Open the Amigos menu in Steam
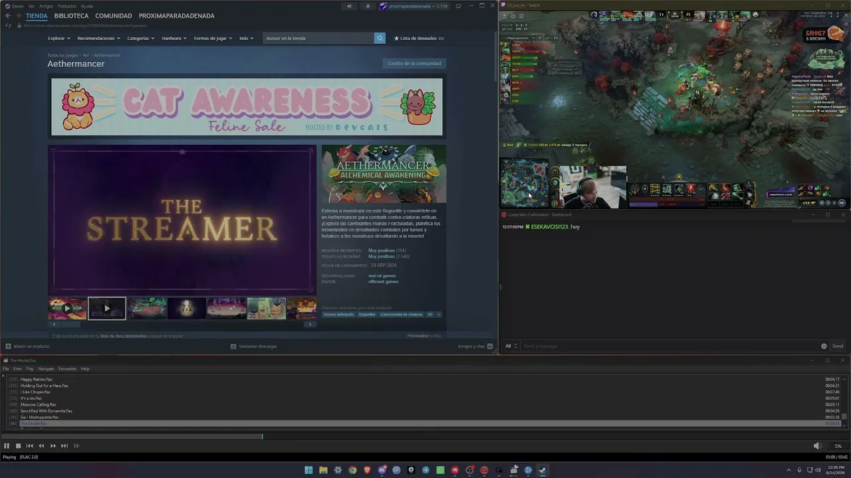851x478 pixels. [x=46, y=6]
